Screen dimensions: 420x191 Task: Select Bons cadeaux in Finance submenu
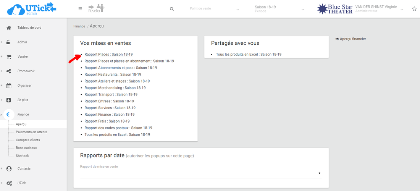[x=26, y=148]
